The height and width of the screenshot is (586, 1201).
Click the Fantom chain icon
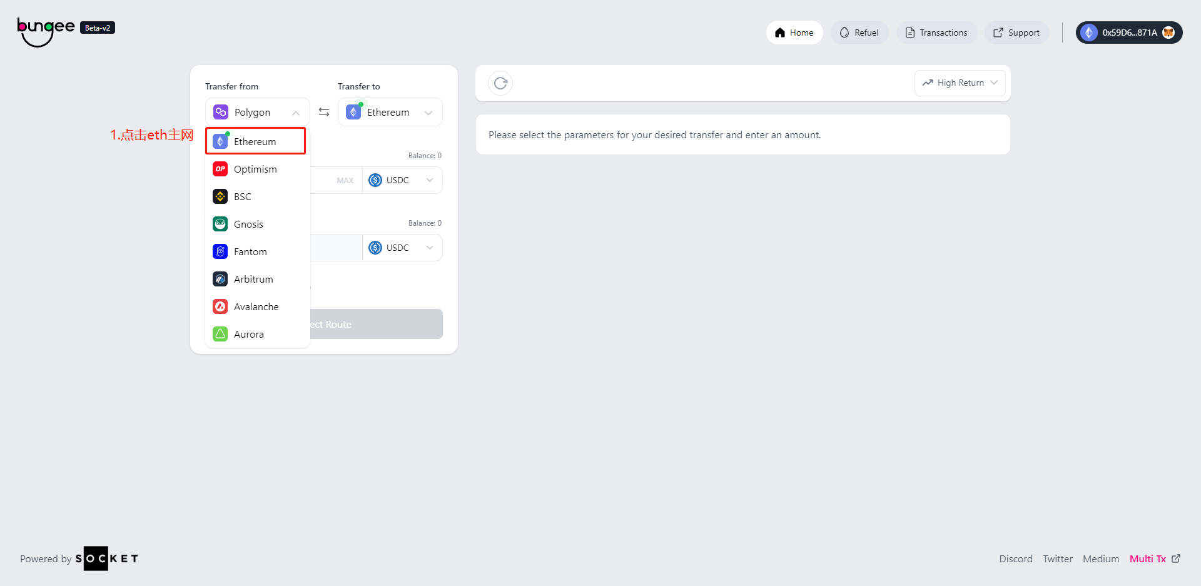tap(220, 251)
